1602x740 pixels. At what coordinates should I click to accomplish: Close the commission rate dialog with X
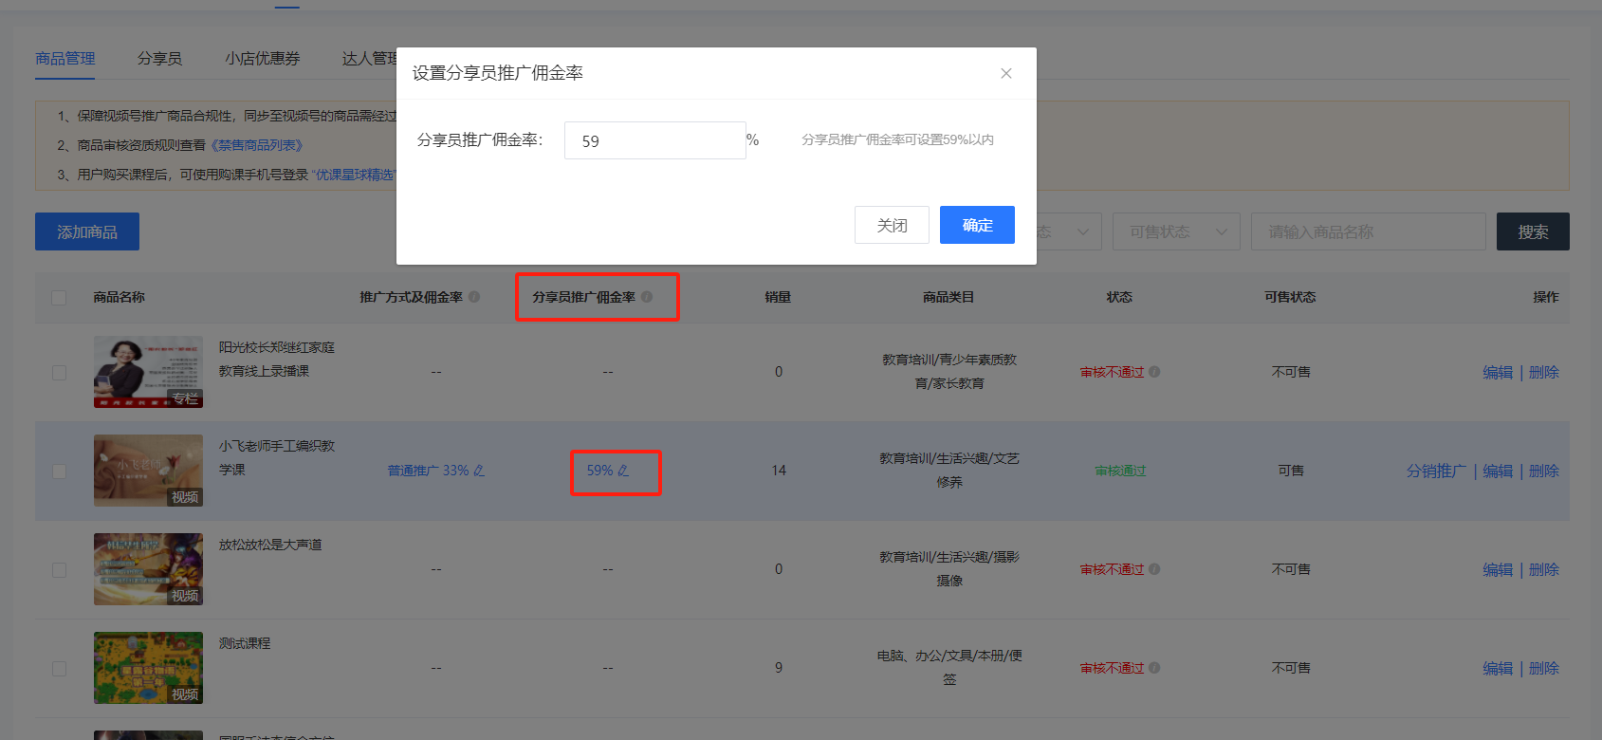(1005, 74)
